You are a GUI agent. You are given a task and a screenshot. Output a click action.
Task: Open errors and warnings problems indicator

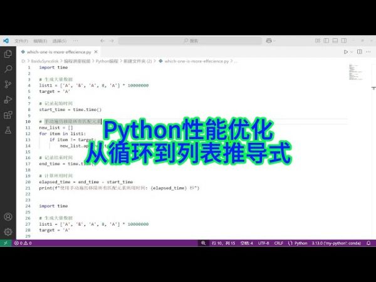tap(23, 243)
